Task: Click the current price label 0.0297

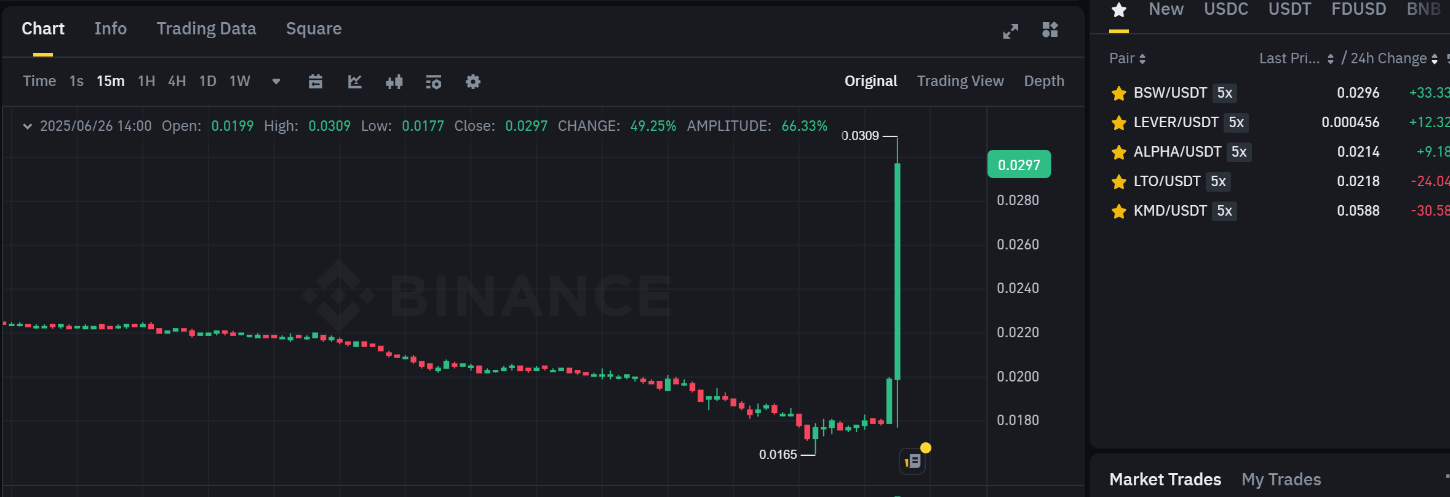Action: pyautogui.click(x=1019, y=165)
